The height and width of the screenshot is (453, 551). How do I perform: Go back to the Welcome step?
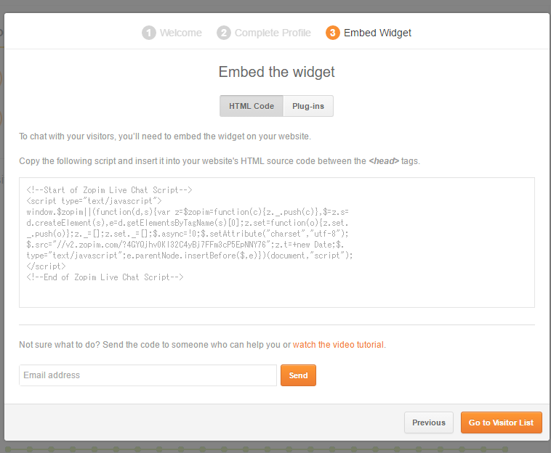(x=180, y=33)
